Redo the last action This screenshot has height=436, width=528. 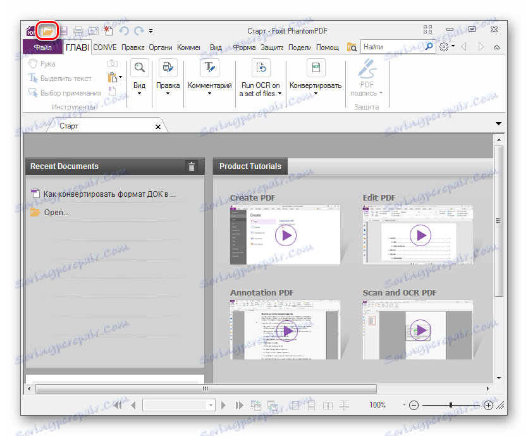point(138,31)
